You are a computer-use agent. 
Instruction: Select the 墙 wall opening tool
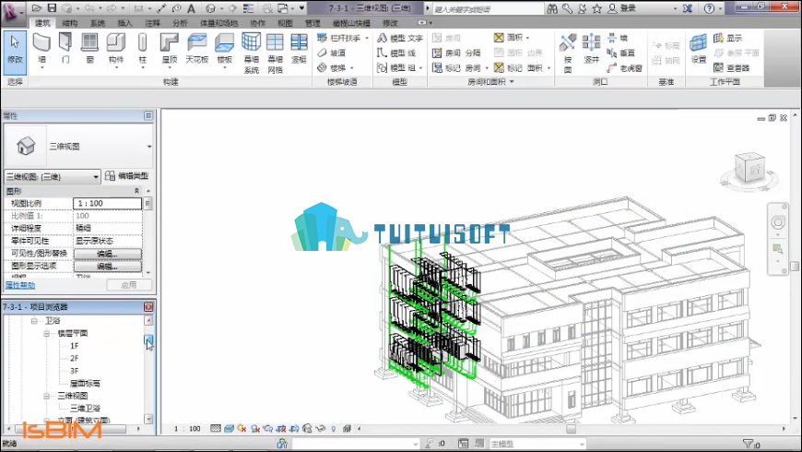pyautogui.click(x=618, y=38)
